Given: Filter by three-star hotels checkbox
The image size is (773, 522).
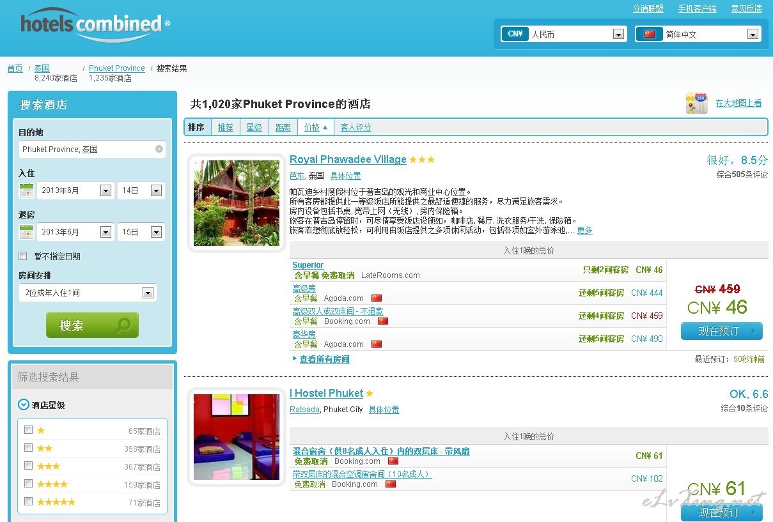Looking at the screenshot, I should point(28,466).
